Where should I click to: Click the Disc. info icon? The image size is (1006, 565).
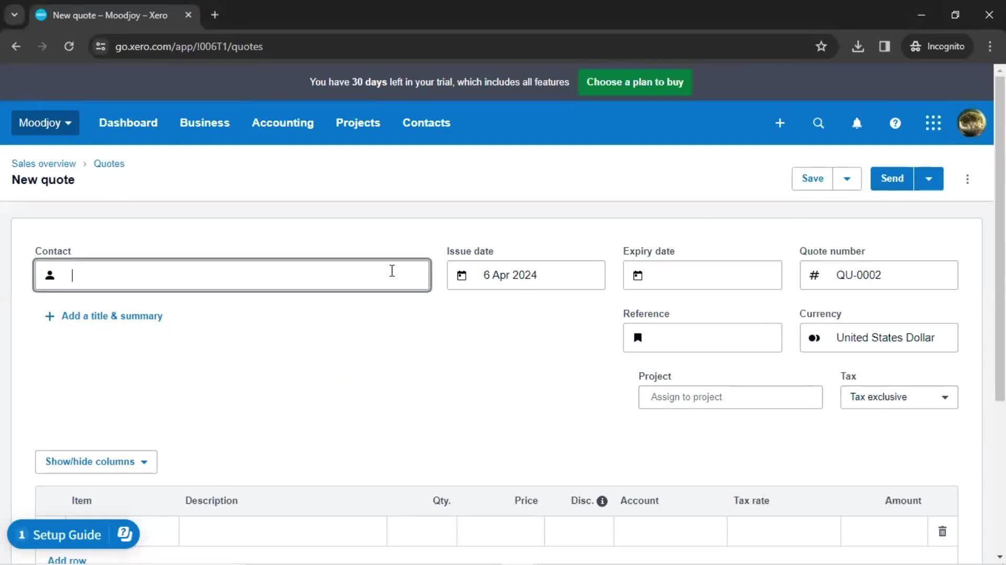602,501
